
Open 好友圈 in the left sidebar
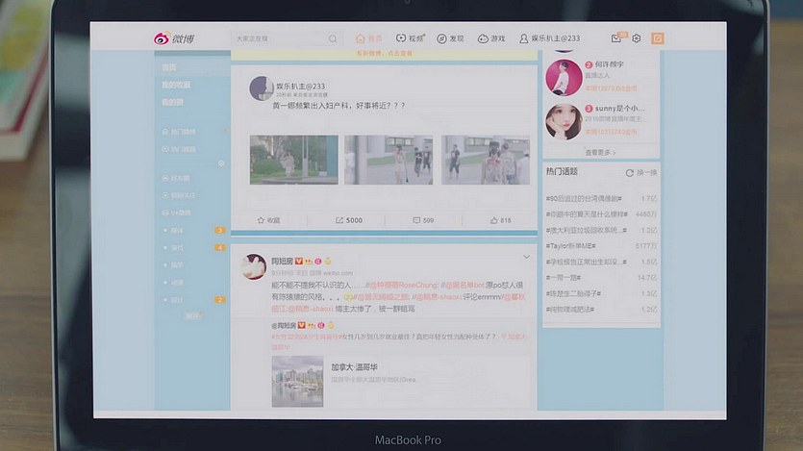point(176,178)
